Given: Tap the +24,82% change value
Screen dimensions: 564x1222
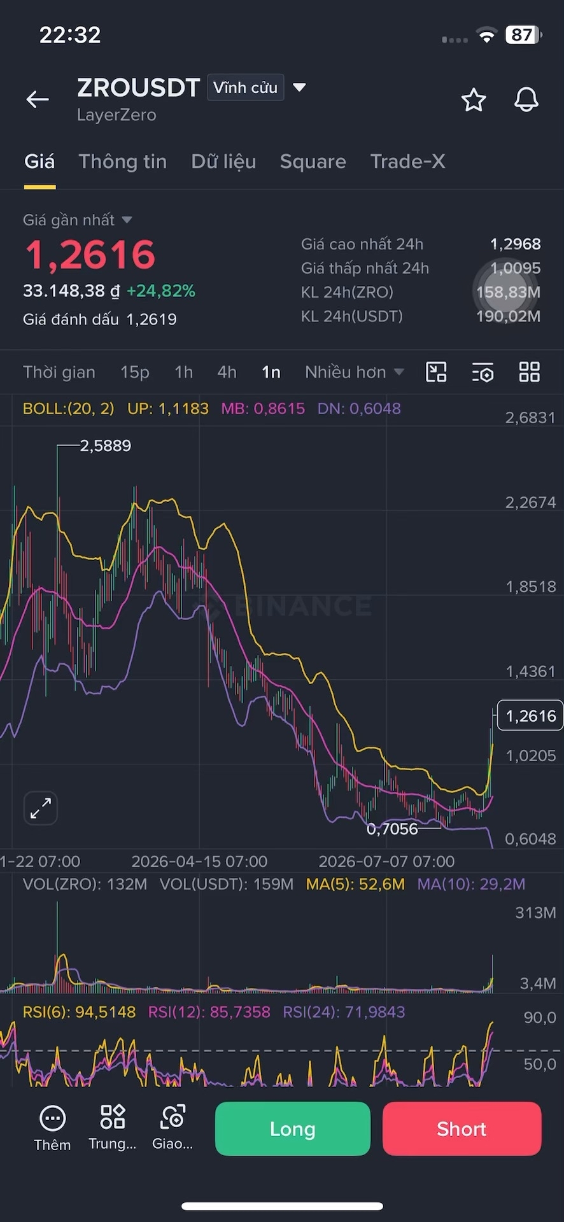Looking at the screenshot, I should (x=161, y=291).
